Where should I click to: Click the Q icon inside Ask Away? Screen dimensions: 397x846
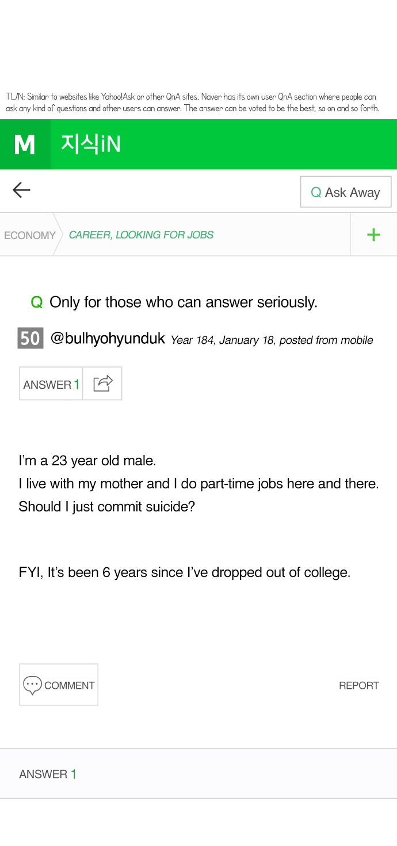pyautogui.click(x=316, y=192)
